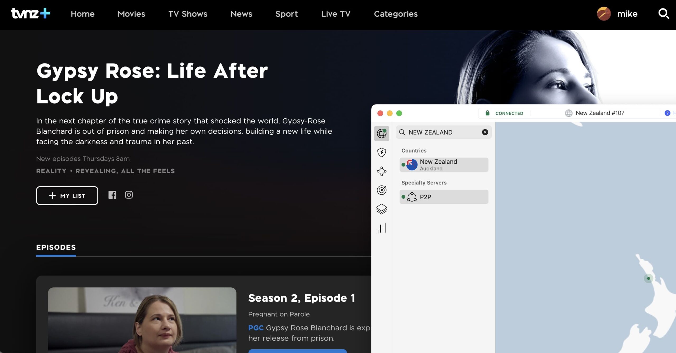
Task: Select the EPISODES tab
Action: tap(56, 247)
